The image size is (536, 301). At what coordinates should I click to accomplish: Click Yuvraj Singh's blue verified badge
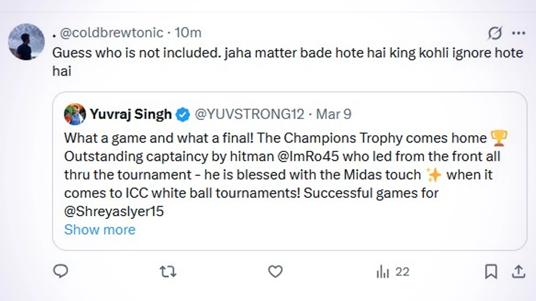(x=182, y=115)
